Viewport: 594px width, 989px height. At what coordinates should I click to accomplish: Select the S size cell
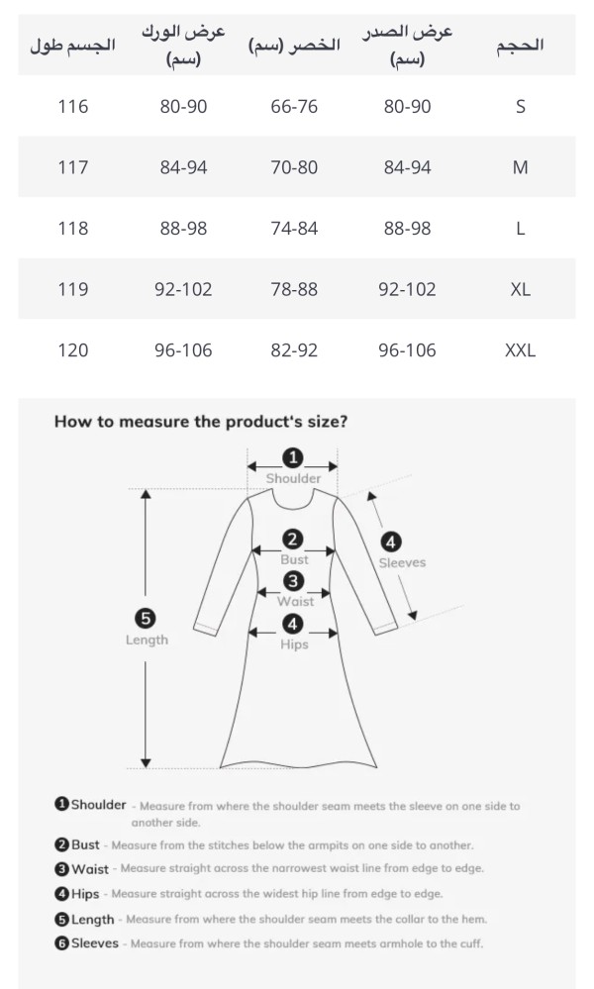coord(520,107)
